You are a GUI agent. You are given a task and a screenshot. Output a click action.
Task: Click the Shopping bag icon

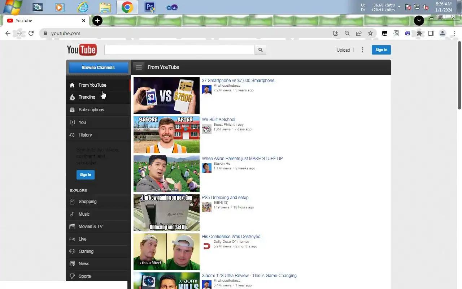(72, 202)
